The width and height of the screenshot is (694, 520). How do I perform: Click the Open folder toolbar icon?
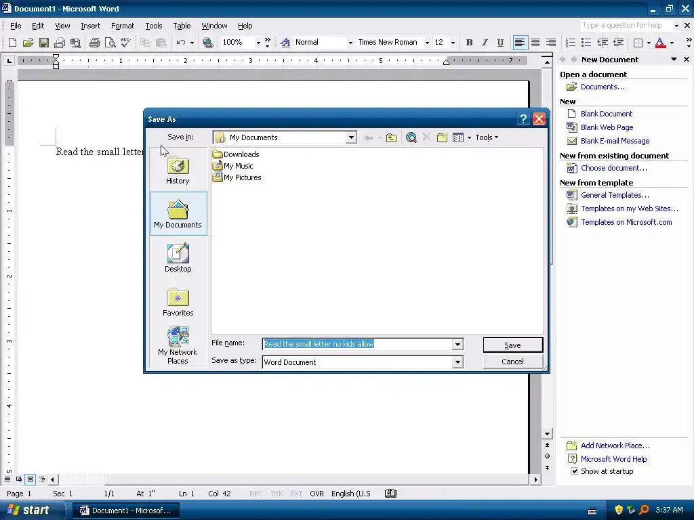point(28,43)
